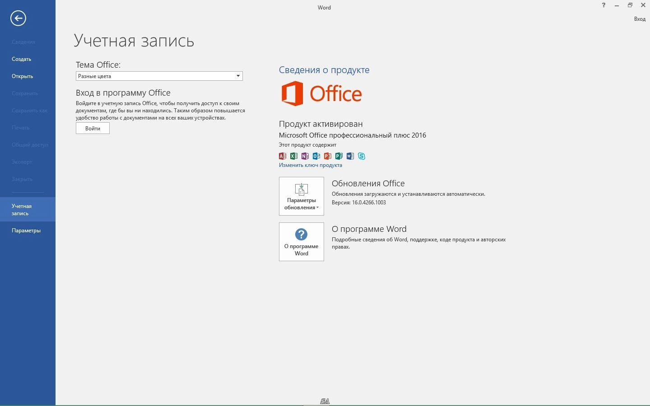This screenshot has height=406, width=650.
Task: Open the О программе Word button
Action: (x=302, y=242)
